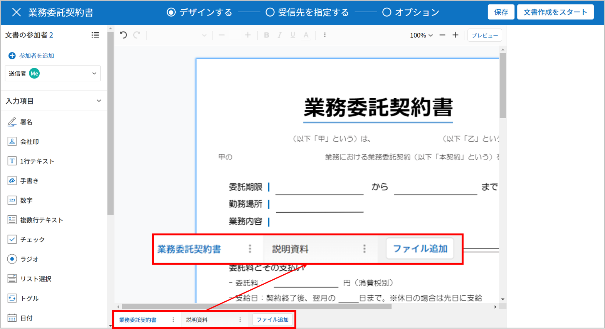Zoom out with the minus icon

442,35
